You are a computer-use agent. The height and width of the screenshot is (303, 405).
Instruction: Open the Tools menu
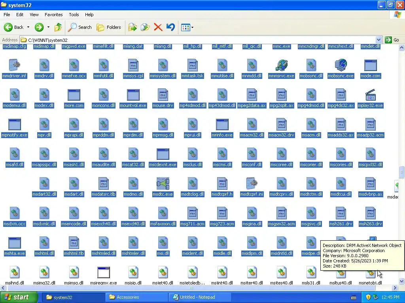pyautogui.click(x=74, y=15)
